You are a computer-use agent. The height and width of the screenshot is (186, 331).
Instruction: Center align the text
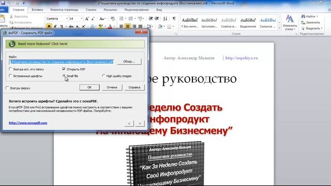click(x=128, y=26)
